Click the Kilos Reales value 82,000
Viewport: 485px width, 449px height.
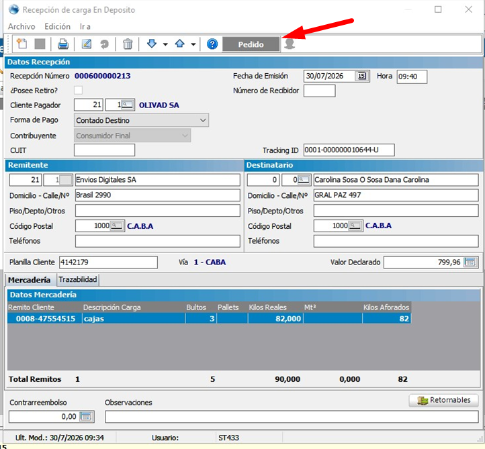[275, 319]
